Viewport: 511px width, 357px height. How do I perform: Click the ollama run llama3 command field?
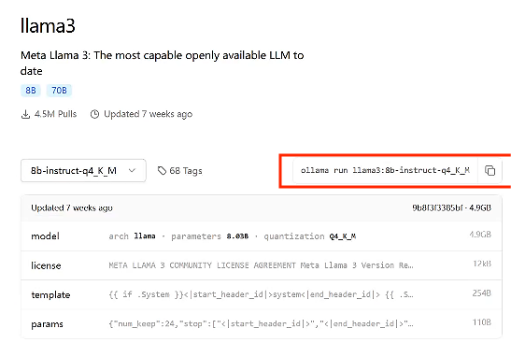point(385,170)
